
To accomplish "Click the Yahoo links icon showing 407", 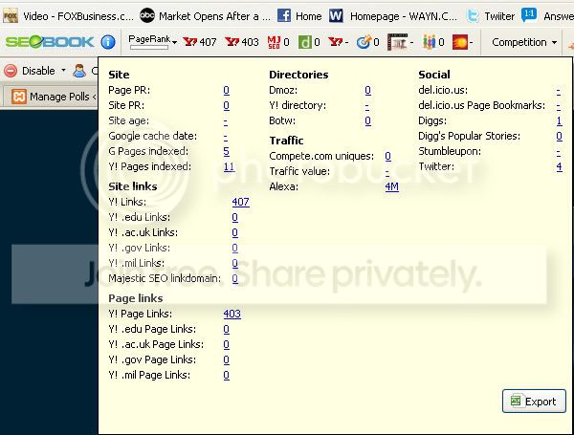I will tap(189, 42).
